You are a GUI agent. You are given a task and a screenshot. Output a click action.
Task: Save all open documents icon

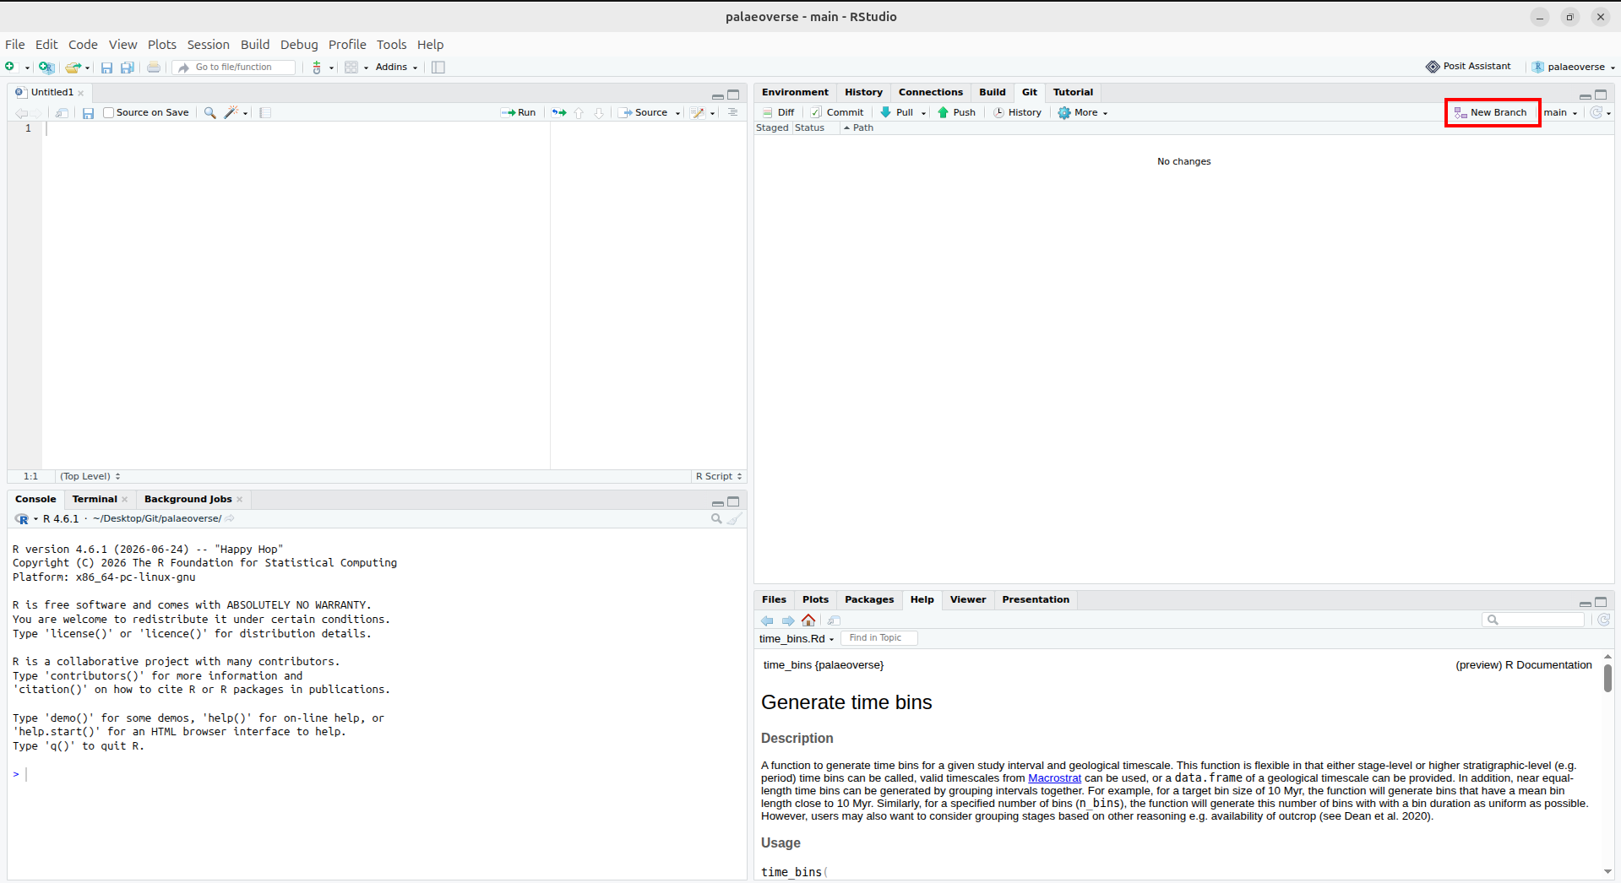tap(128, 68)
